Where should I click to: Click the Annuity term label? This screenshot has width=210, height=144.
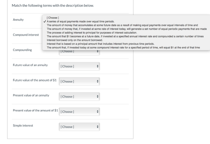point(18,20)
